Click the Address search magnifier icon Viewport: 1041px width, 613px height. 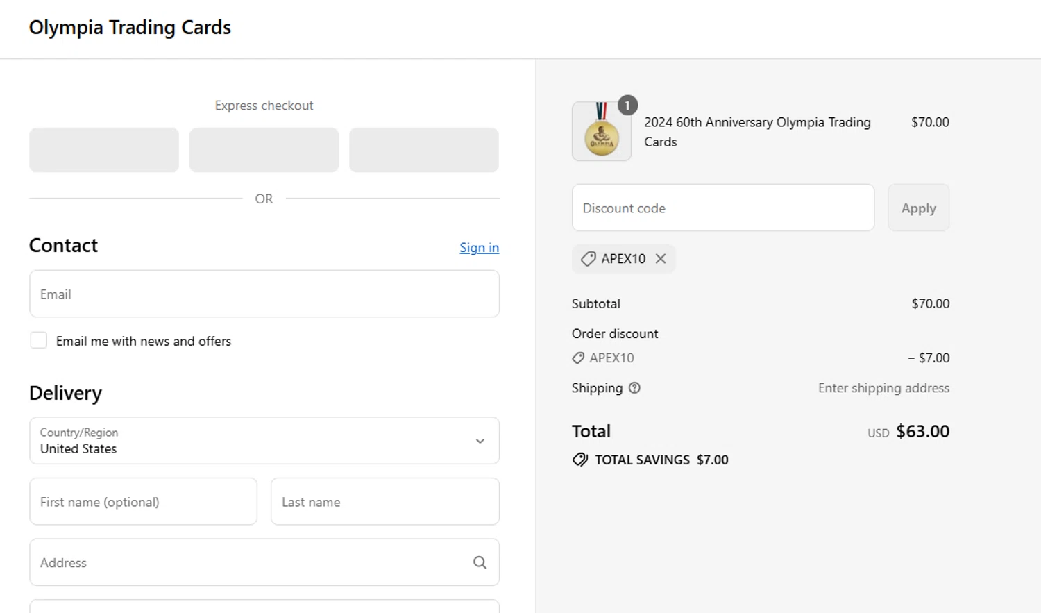click(480, 562)
